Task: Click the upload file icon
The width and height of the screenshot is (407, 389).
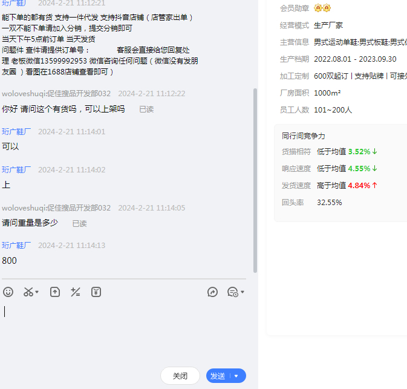Action: [x=55, y=292]
